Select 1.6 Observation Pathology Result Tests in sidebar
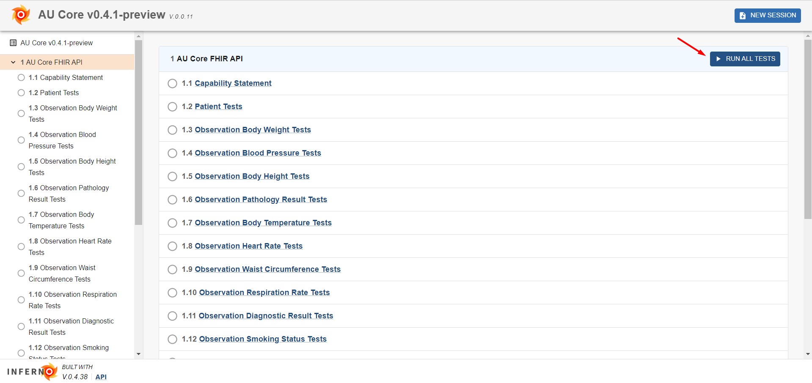Screen dimensions: 812x383 pos(69,193)
